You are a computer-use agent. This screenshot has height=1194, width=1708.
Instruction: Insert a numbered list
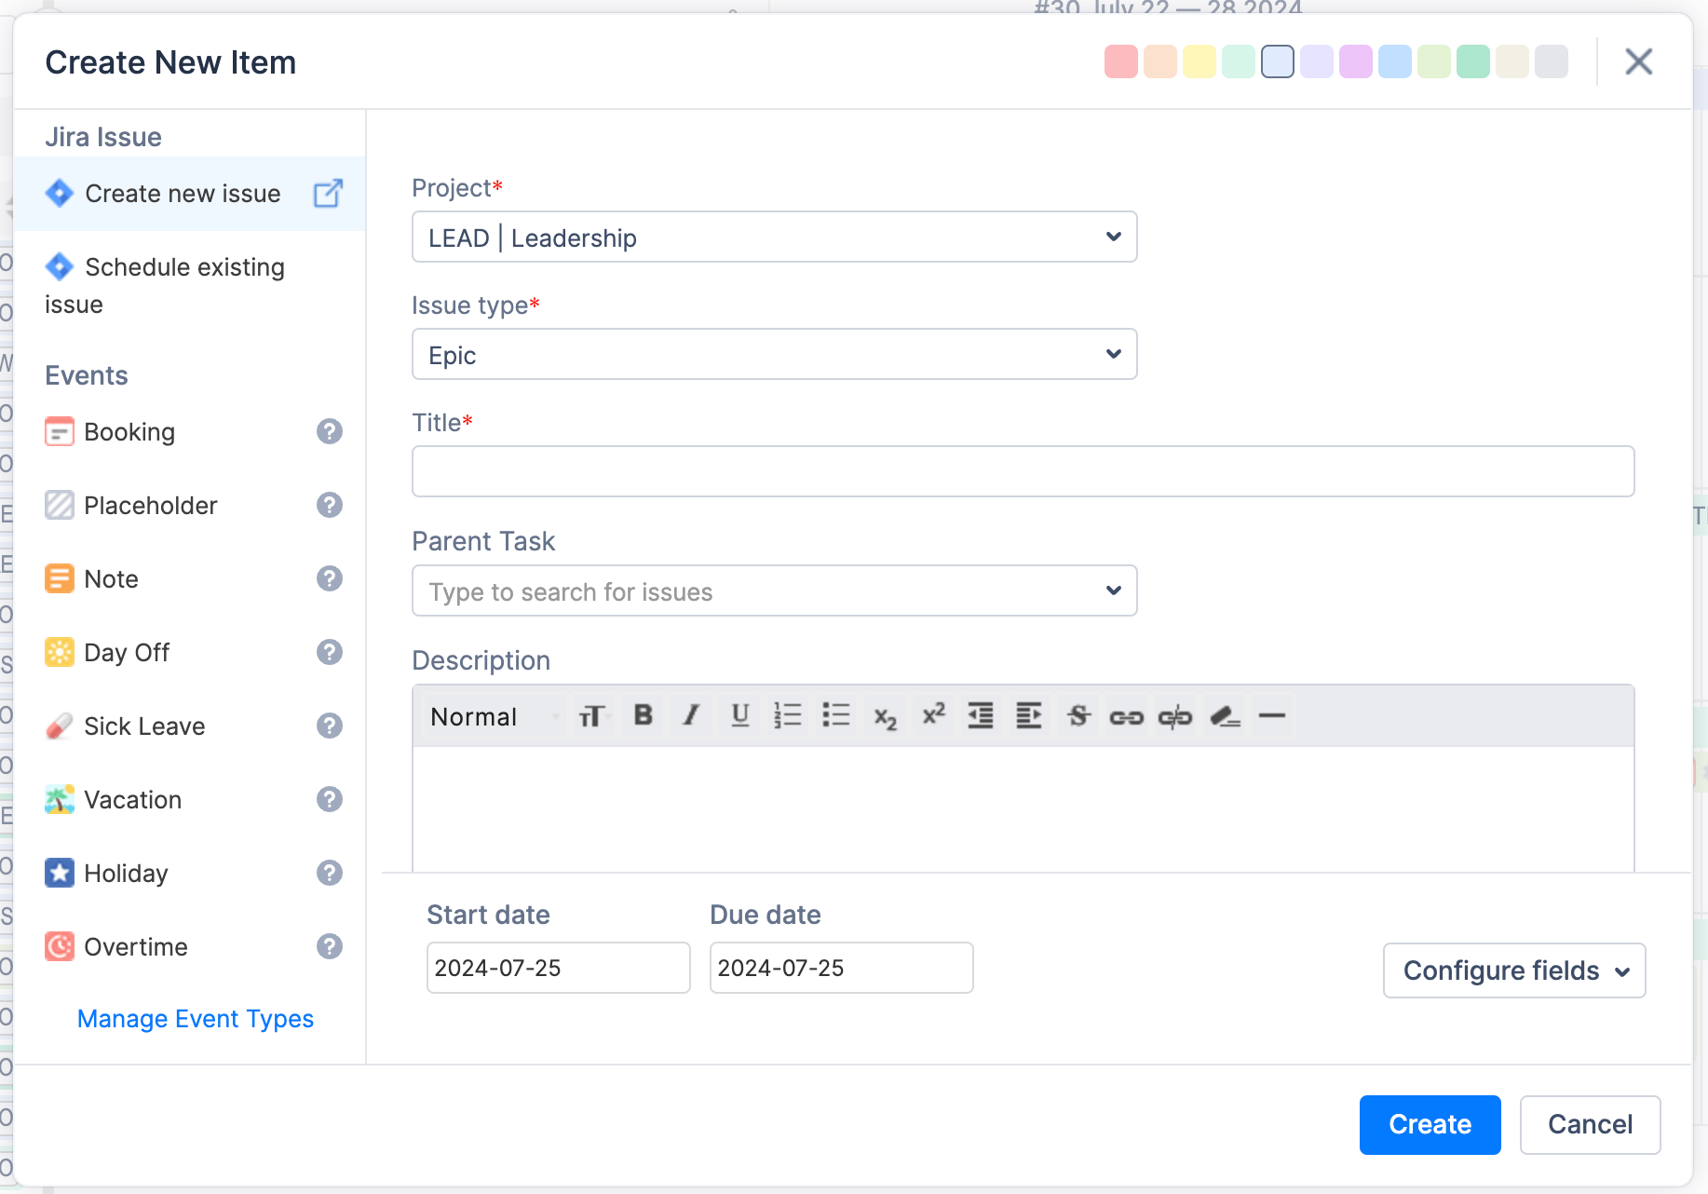788,715
